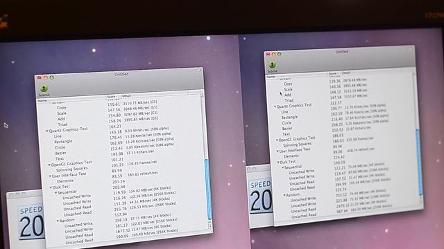Click the blue scrollbar thumb of the right window
Viewport: 444px width, 249px height.
coord(419,163)
